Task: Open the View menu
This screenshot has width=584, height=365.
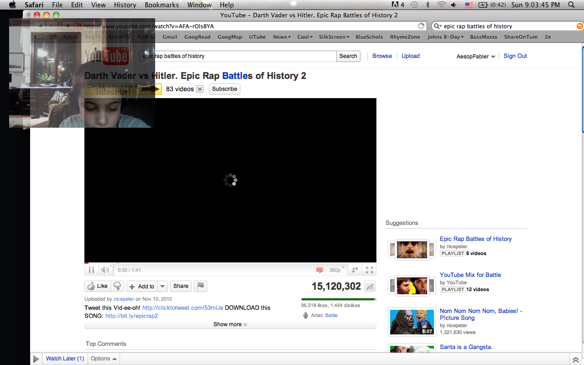Action: 99,5
